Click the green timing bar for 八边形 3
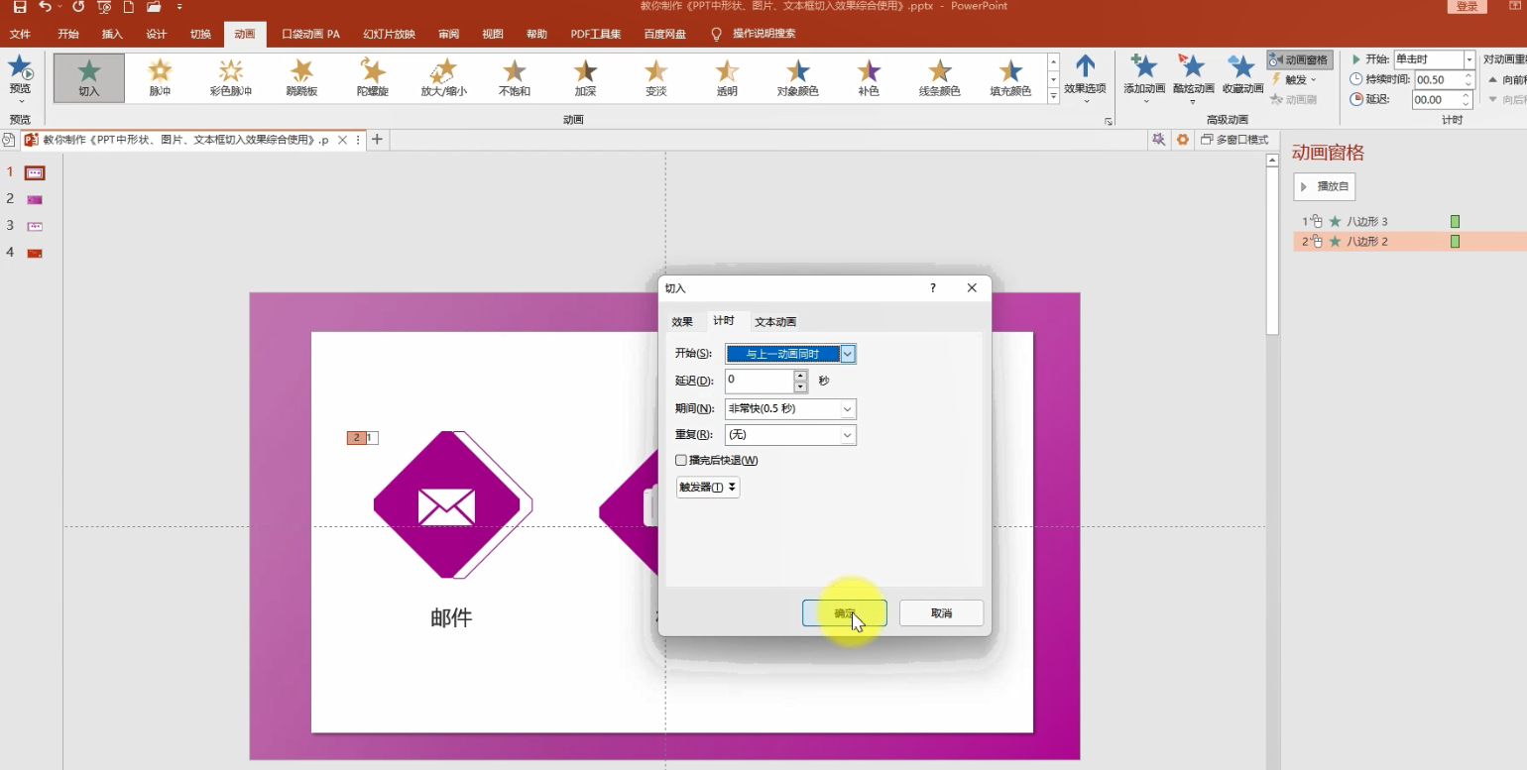The width and height of the screenshot is (1527, 770). (1456, 222)
